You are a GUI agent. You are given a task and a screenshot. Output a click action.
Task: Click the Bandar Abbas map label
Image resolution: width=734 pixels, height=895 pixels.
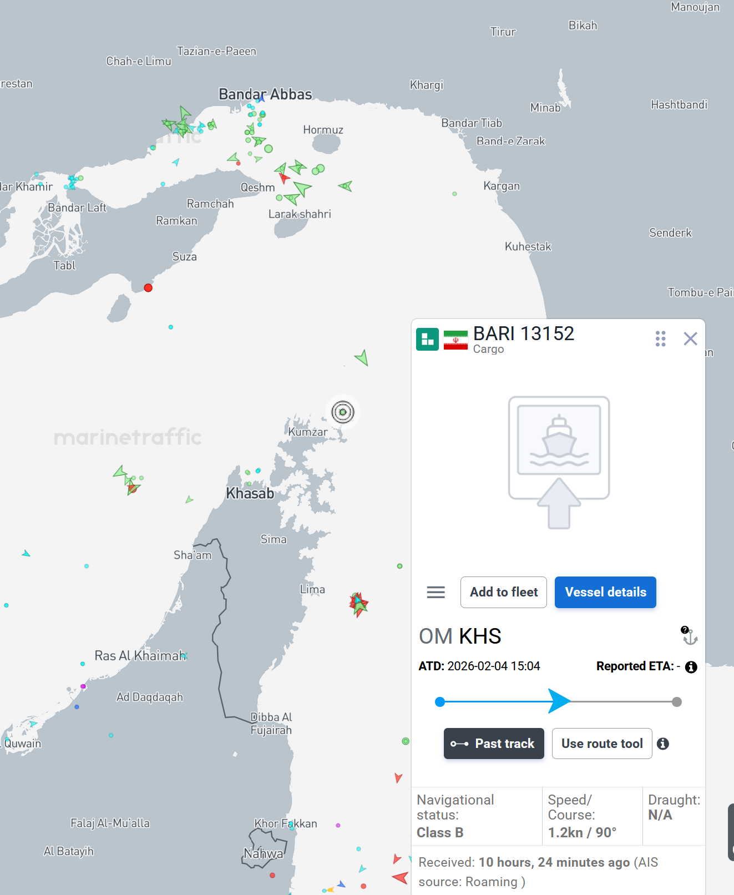(x=265, y=94)
